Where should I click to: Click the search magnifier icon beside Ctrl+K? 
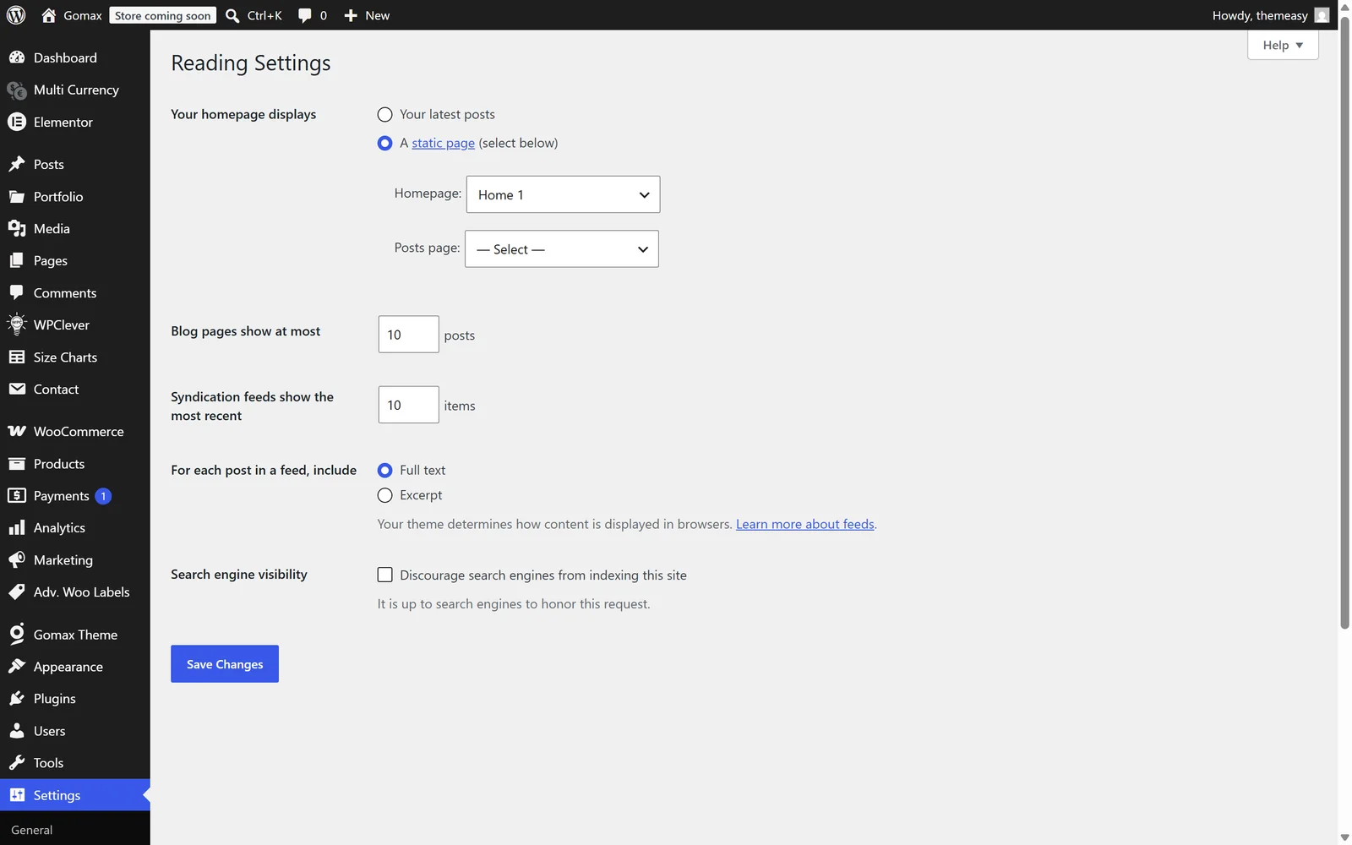point(232,15)
